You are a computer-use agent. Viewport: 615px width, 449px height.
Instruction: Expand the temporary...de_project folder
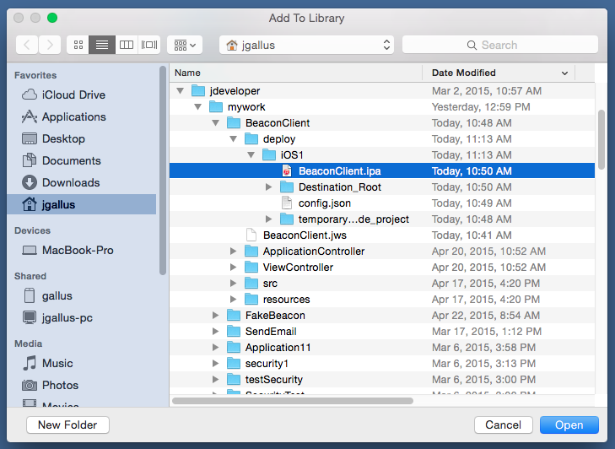(268, 219)
